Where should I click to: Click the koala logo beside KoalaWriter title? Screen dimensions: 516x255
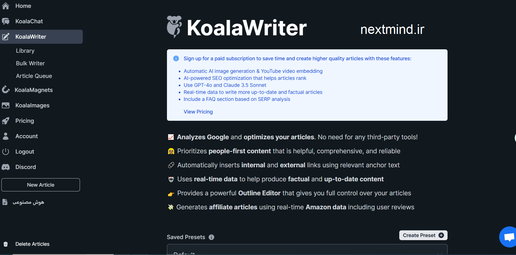click(174, 27)
